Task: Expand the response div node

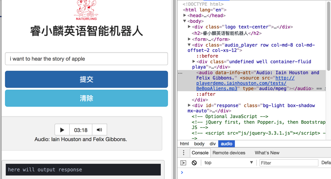Action: click(190, 105)
